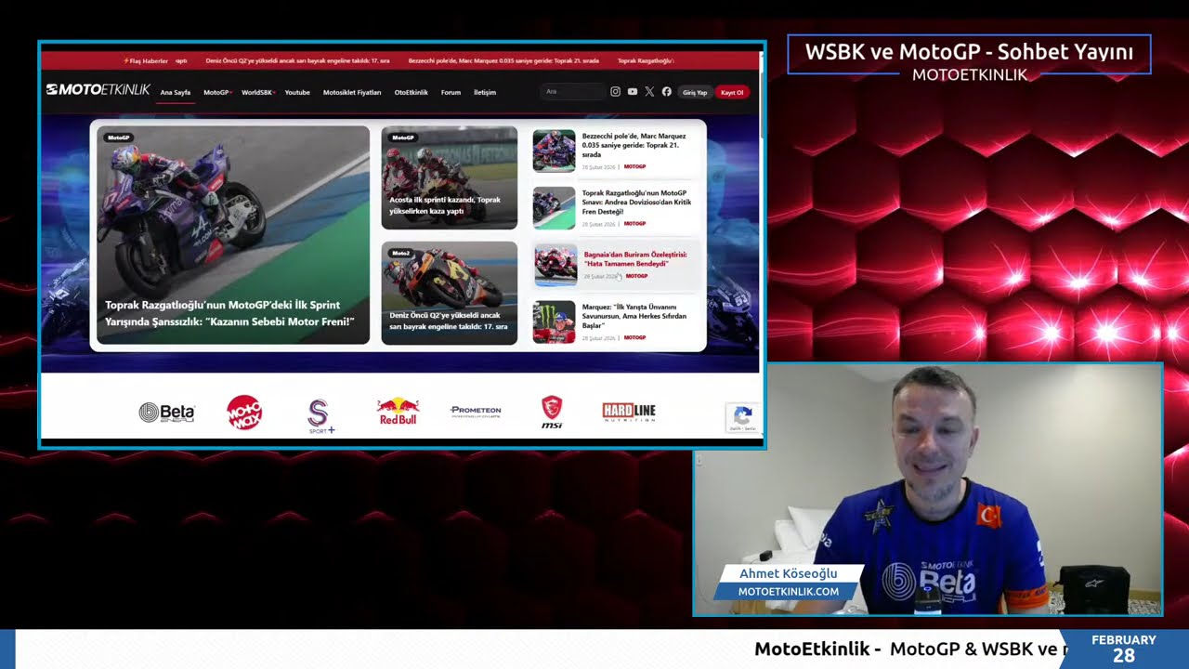Expand the WorldSBK dropdown menu
1189x669 pixels.
pos(257,93)
